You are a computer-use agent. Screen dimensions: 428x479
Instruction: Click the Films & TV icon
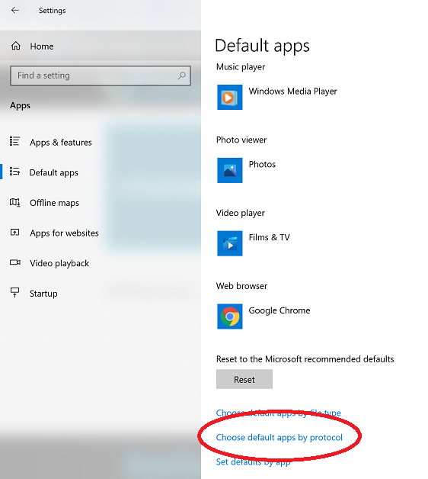tap(230, 243)
